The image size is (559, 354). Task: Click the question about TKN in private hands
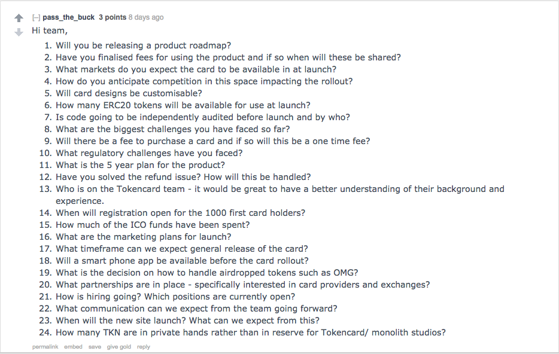point(251,332)
